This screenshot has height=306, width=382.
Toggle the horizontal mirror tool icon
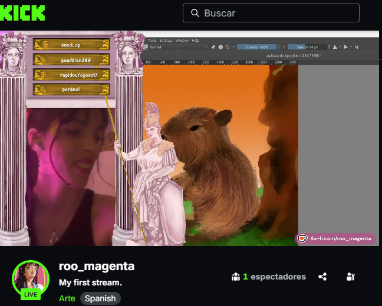tap(335, 47)
